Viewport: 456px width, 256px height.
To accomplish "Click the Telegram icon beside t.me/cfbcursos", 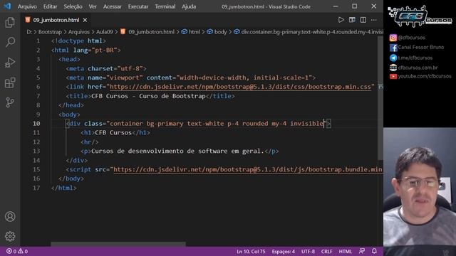I will click(393, 58).
